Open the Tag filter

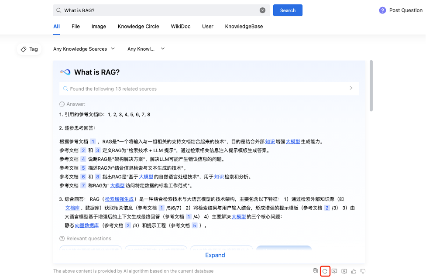point(29,49)
